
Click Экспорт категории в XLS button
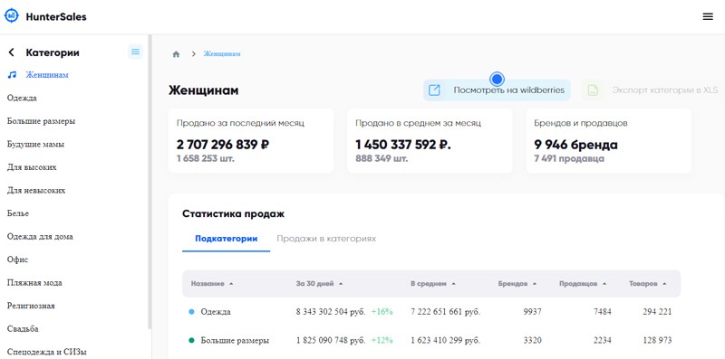(652, 90)
